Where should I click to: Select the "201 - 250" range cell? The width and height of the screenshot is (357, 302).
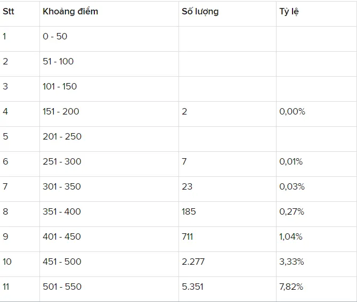(x=62, y=137)
